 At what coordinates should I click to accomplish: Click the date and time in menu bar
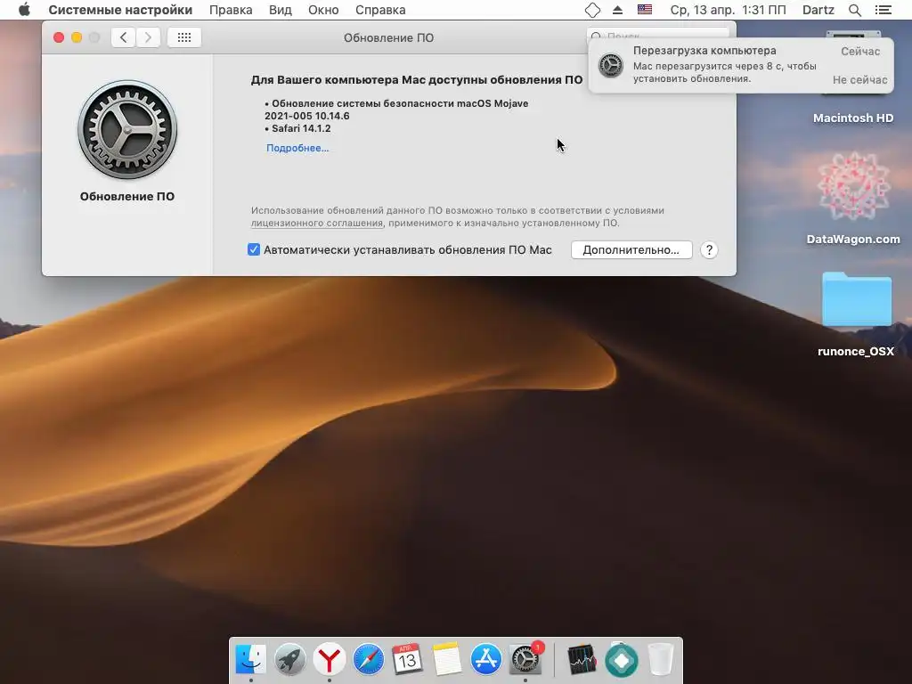[x=728, y=10]
